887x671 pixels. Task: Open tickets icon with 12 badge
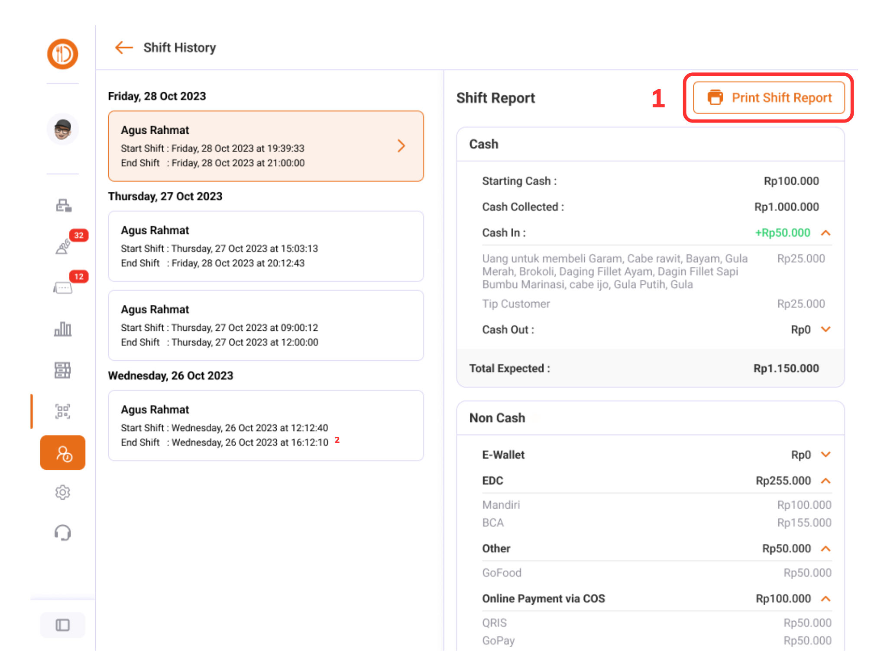63,287
